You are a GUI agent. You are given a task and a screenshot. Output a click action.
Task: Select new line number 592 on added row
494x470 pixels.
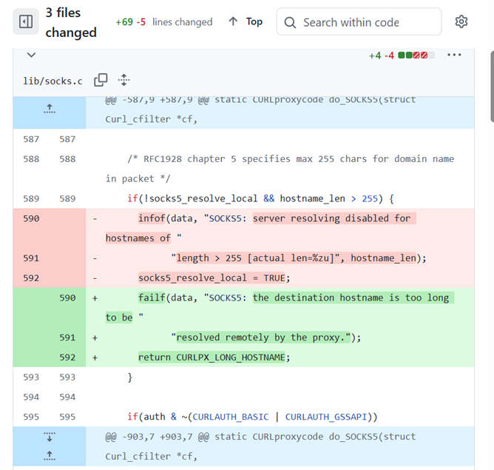pyautogui.click(x=67, y=357)
